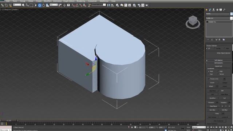Switch to the Motion command panel tab
The image size is (233, 131).
point(217,10)
